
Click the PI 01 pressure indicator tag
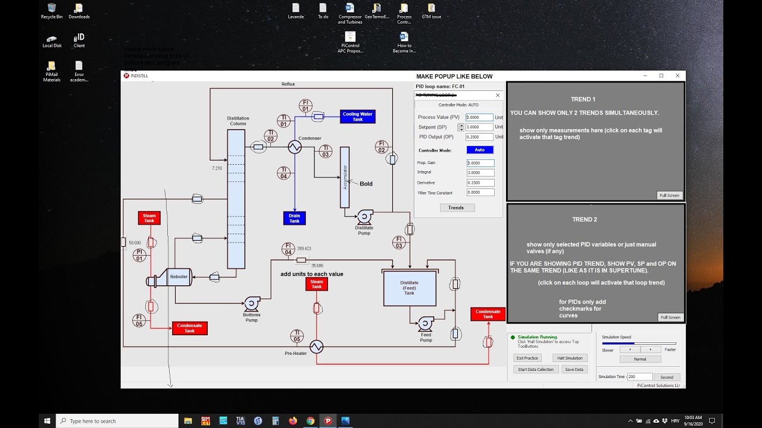point(139,255)
